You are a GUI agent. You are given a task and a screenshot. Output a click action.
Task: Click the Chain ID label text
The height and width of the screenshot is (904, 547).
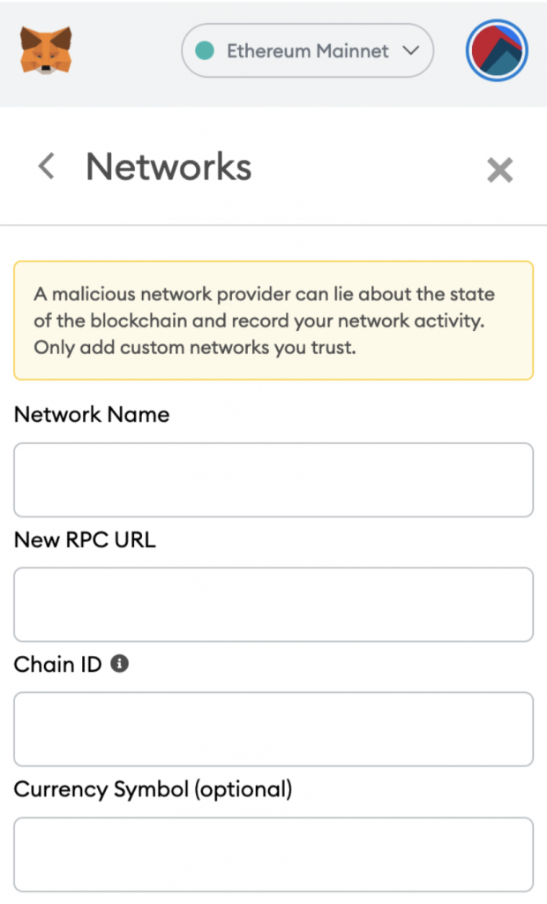pos(57,664)
